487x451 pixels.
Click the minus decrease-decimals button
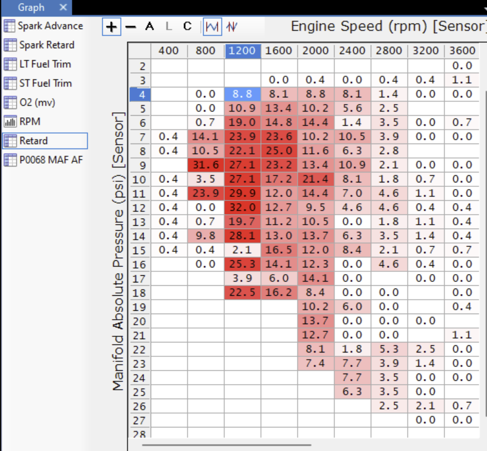pos(131,27)
